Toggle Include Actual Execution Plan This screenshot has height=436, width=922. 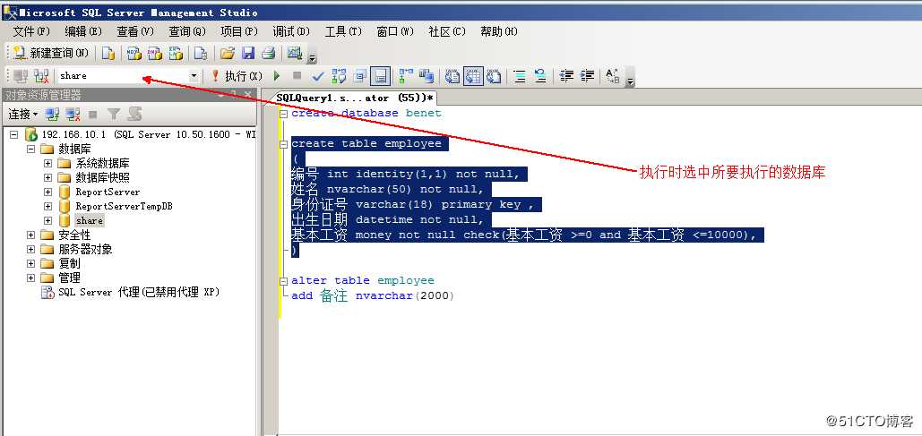pos(406,76)
